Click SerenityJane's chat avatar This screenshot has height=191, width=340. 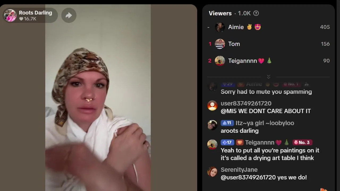pos(212,172)
